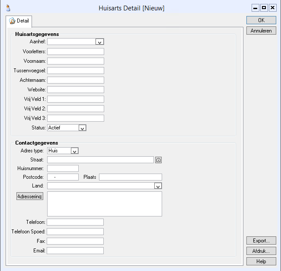Open the Adres type dropdown
Viewport: 281px width, 271px height.
(x=74, y=151)
